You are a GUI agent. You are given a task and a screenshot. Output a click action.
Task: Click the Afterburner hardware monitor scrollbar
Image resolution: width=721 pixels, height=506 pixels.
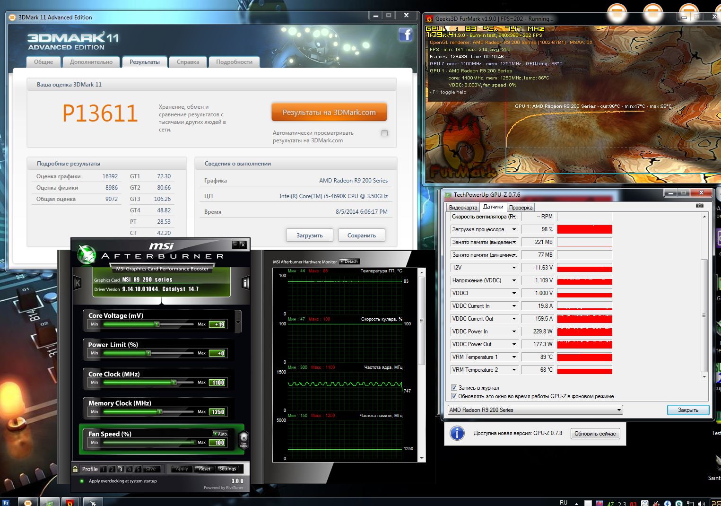point(422,322)
